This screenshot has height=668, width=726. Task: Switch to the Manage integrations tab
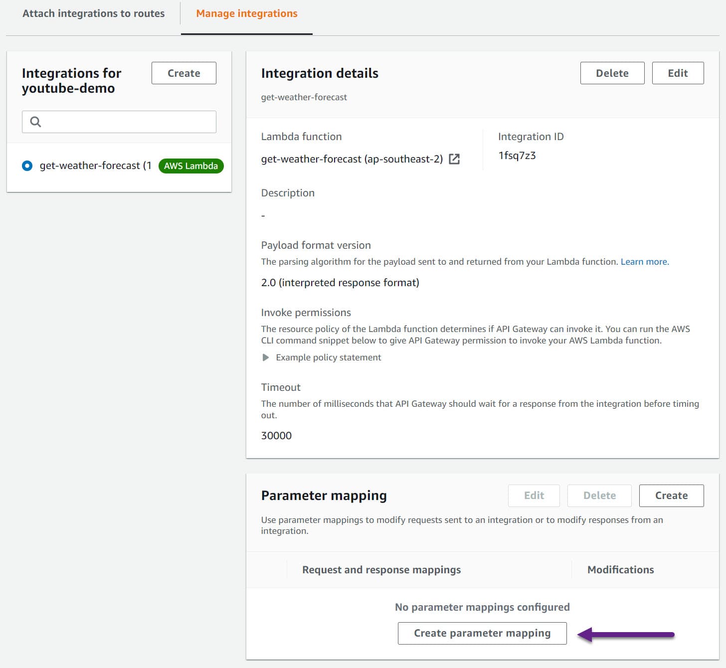[x=247, y=13]
